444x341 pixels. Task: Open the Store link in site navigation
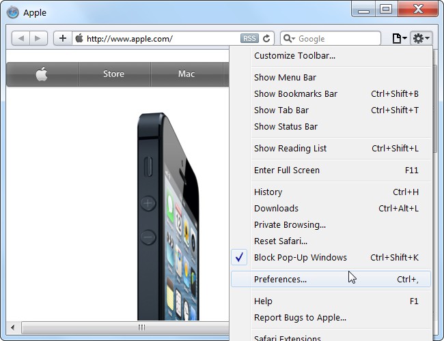114,74
